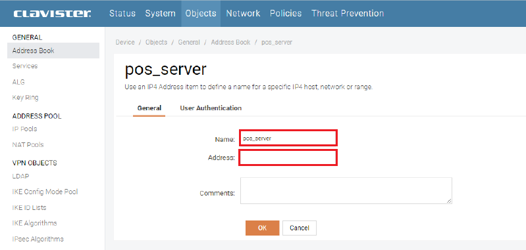
Task: Click the Cancel button
Action: pos(300,228)
